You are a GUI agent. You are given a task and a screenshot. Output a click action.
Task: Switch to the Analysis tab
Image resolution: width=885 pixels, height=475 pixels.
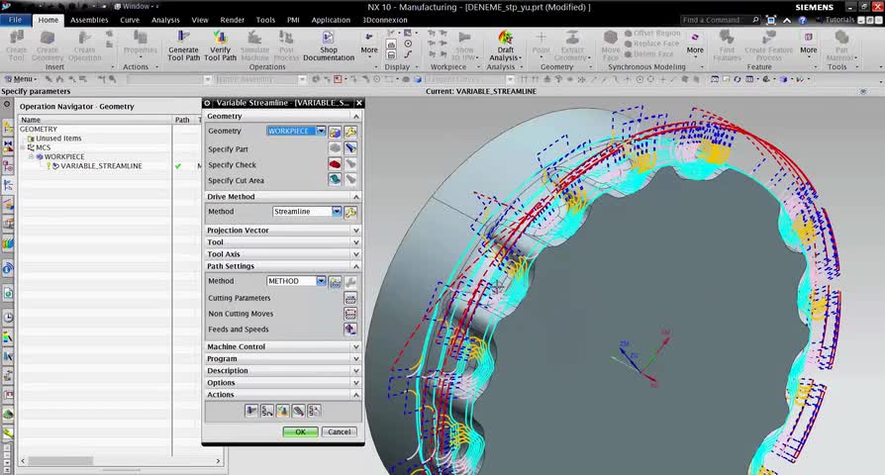click(165, 20)
